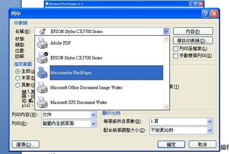Select Adobe PDF from printer list
The width and height of the screenshot is (229, 154).
click(100, 43)
